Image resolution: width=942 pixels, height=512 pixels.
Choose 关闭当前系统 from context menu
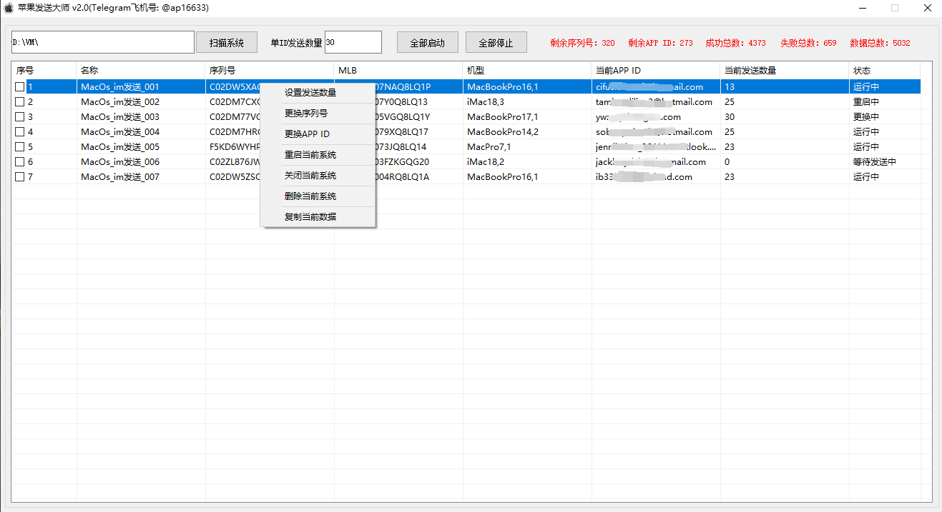tap(318, 176)
